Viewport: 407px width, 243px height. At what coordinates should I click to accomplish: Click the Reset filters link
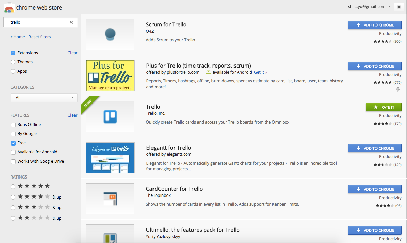(x=40, y=37)
